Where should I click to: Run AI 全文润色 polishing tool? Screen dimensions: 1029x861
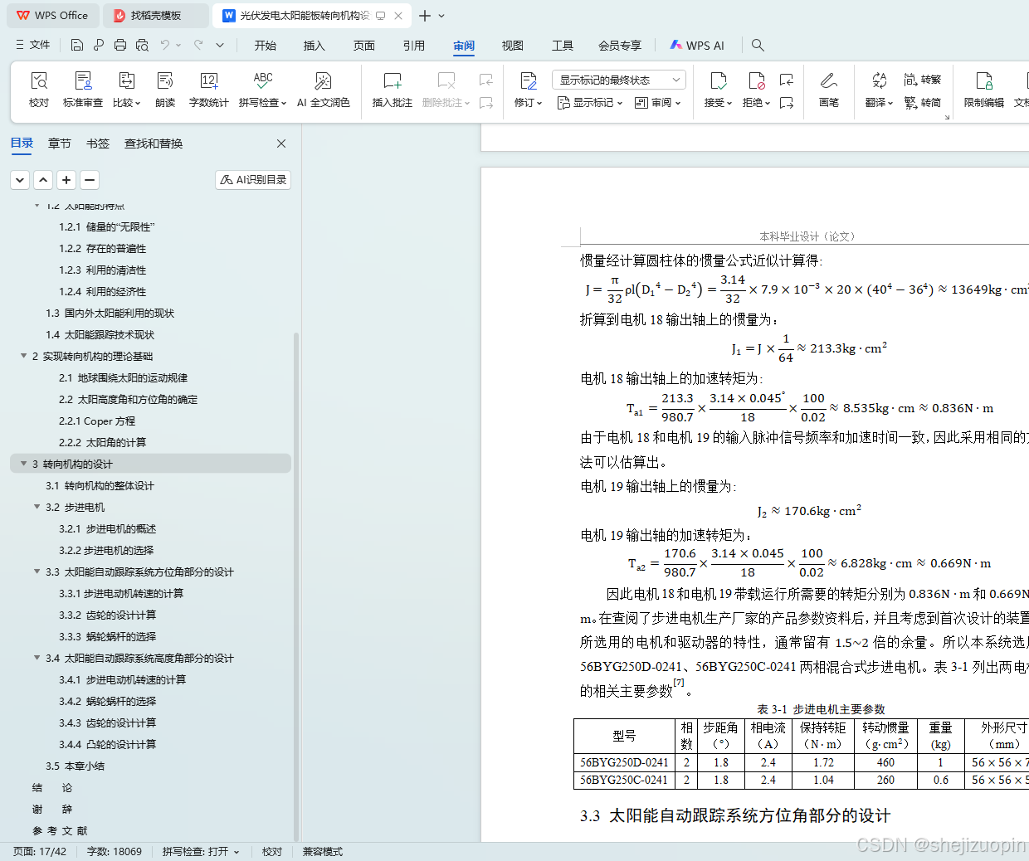323,90
